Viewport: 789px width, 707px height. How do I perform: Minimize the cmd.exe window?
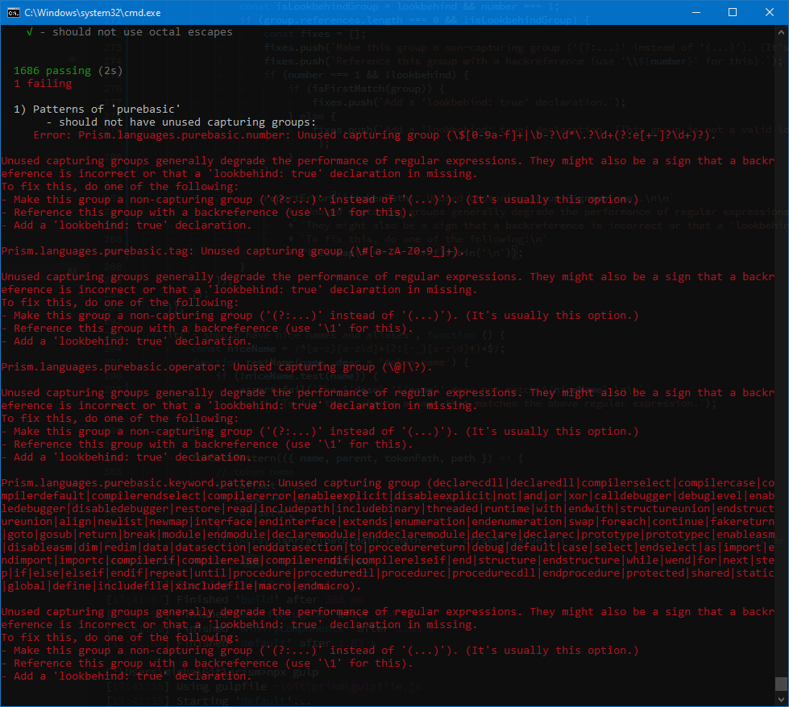pos(696,13)
